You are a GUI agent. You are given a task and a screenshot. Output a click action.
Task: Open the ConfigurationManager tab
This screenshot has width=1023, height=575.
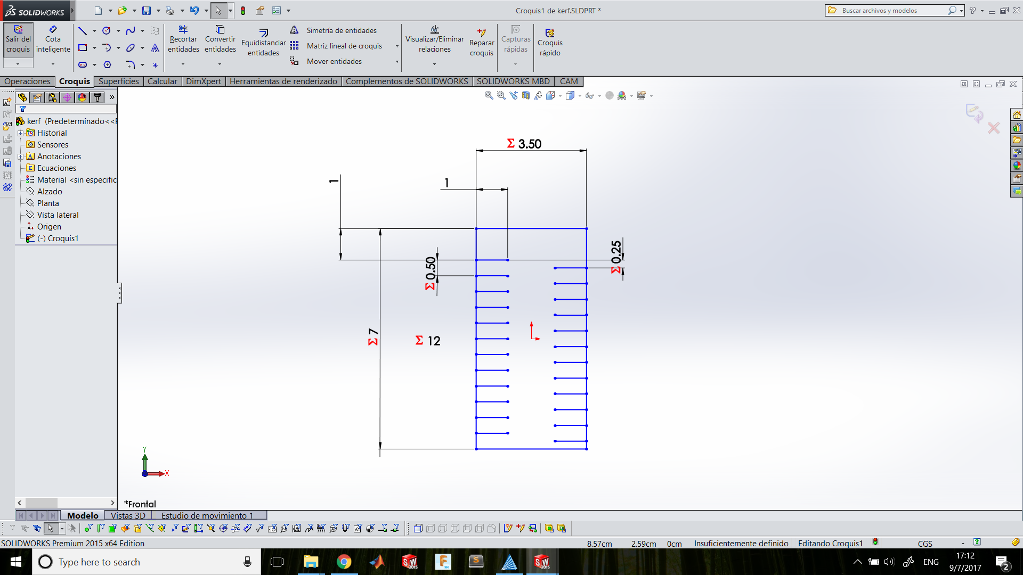52,97
